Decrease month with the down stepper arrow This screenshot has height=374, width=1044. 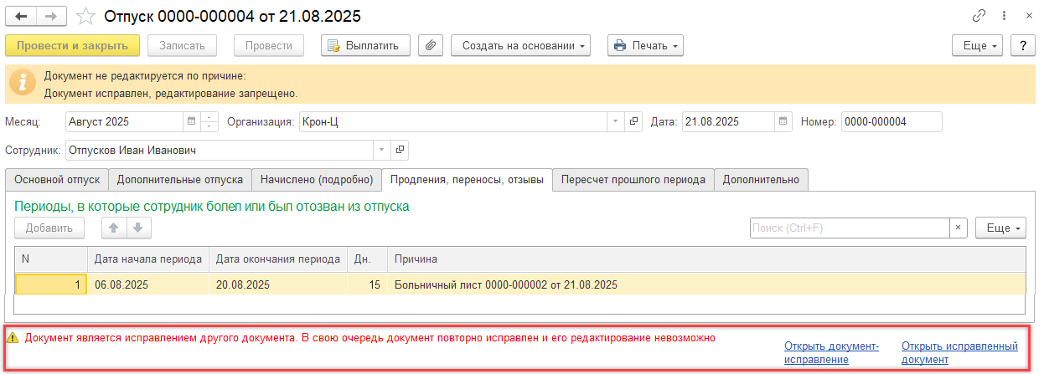pyautogui.click(x=209, y=126)
